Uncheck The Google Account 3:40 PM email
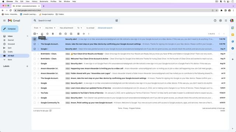236x132 pixels. pos(35,44)
